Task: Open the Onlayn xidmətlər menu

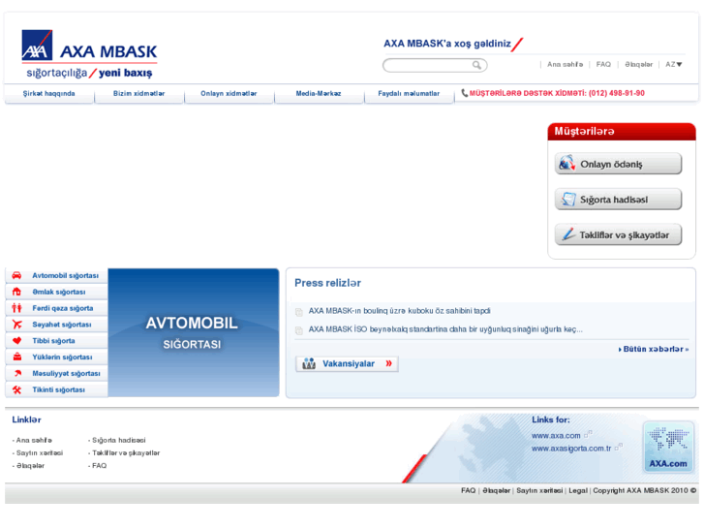Action: [x=229, y=93]
